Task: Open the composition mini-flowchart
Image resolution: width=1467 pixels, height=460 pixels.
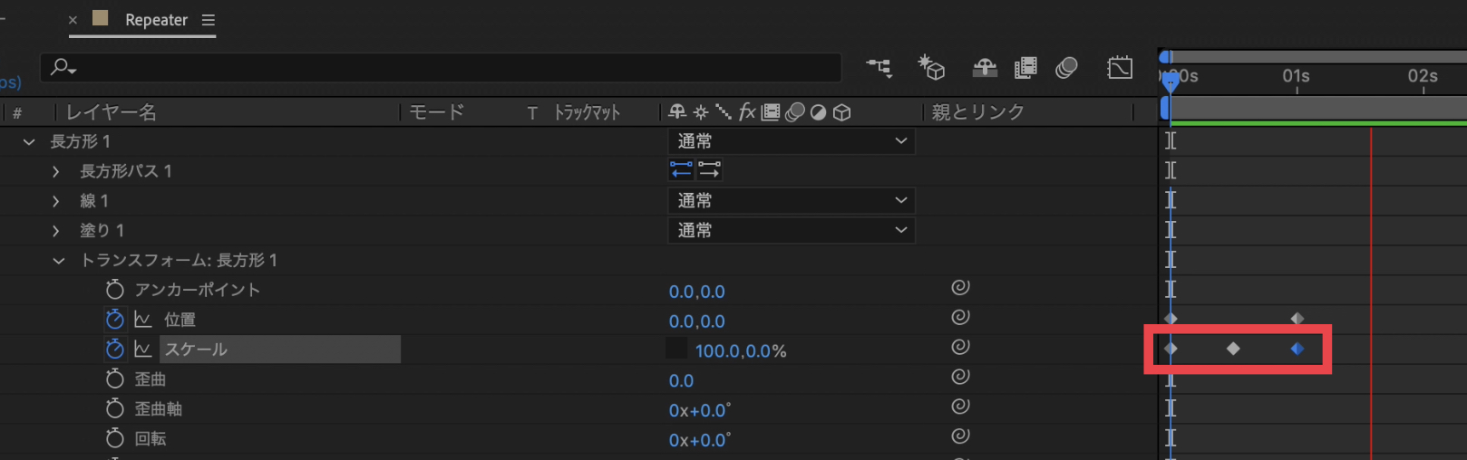Action: point(879,67)
